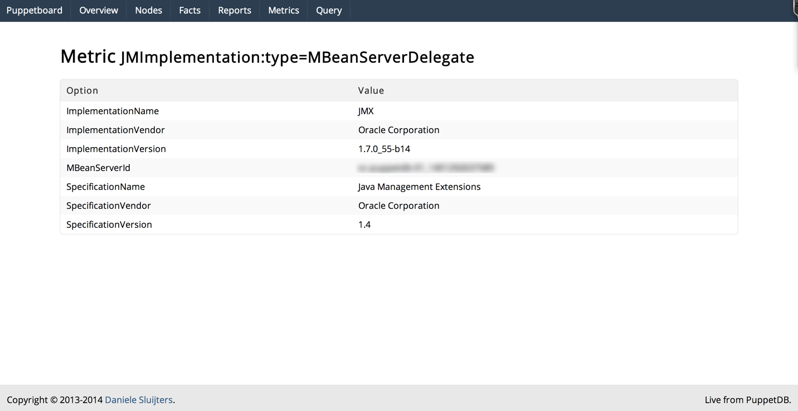Viewport: 798px width, 411px height.
Task: Open the Facts menu item
Action: (189, 11)
